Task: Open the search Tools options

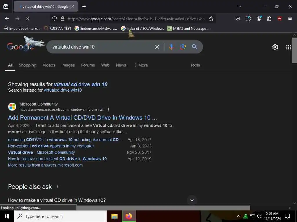Action: click(x=195, y=65)
